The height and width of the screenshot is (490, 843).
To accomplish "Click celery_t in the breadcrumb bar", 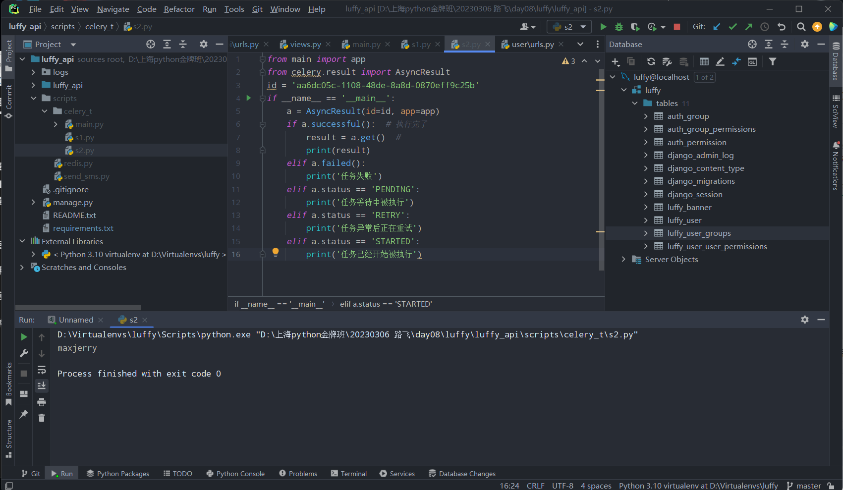I will 99,27.
